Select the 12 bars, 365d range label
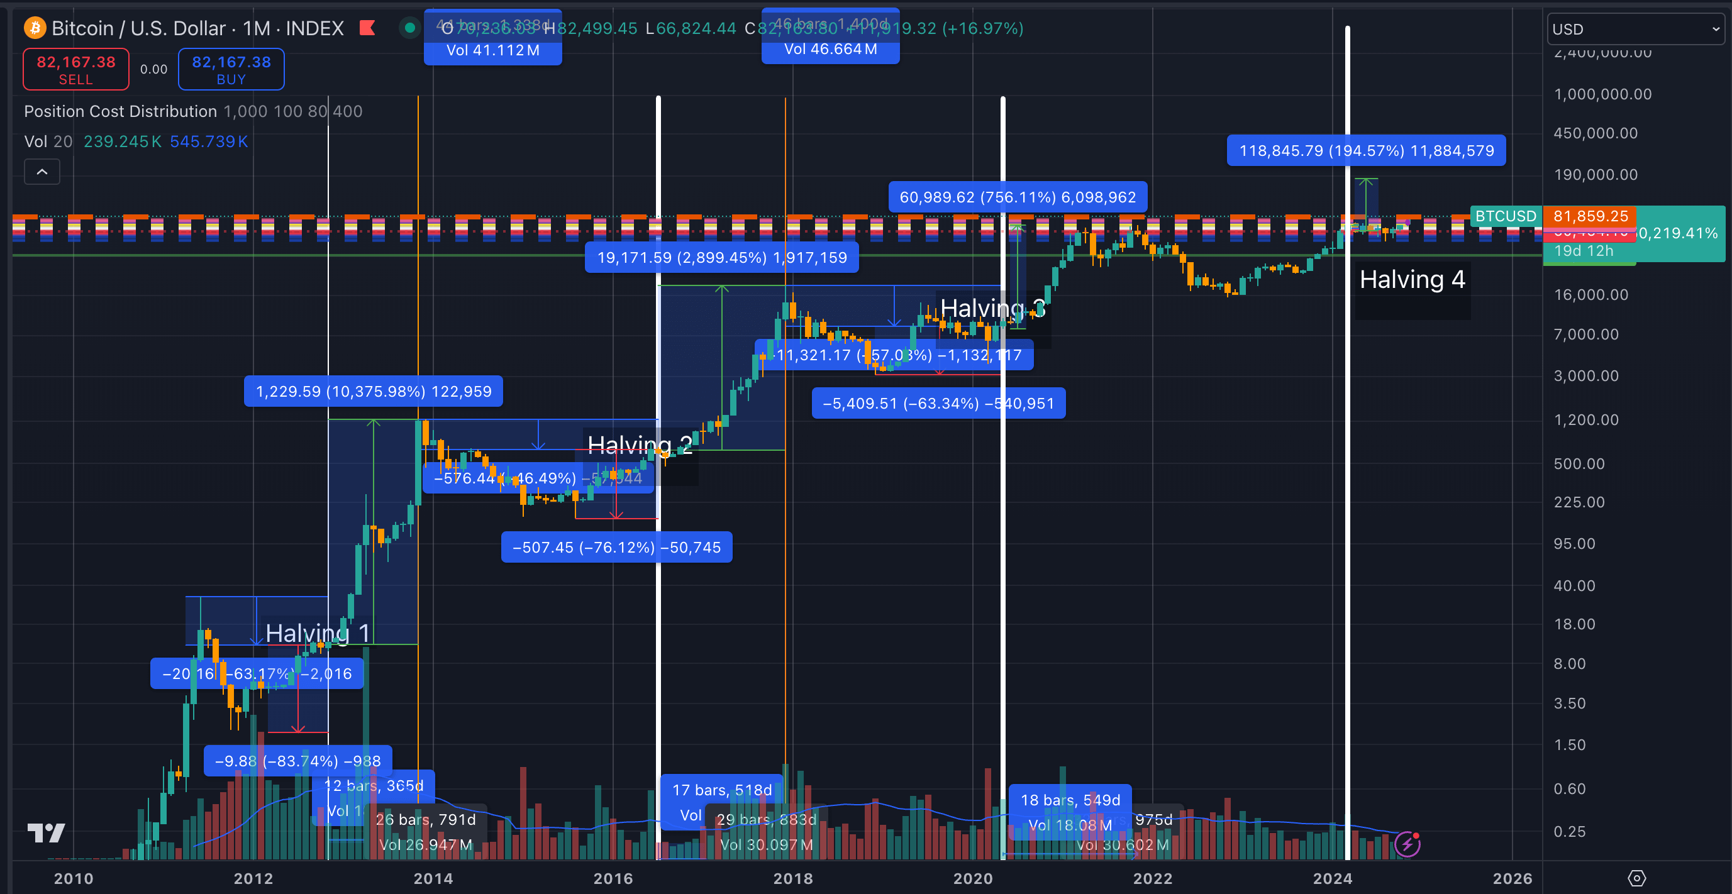Viewport: 1732px width, 894px height. 374,785
